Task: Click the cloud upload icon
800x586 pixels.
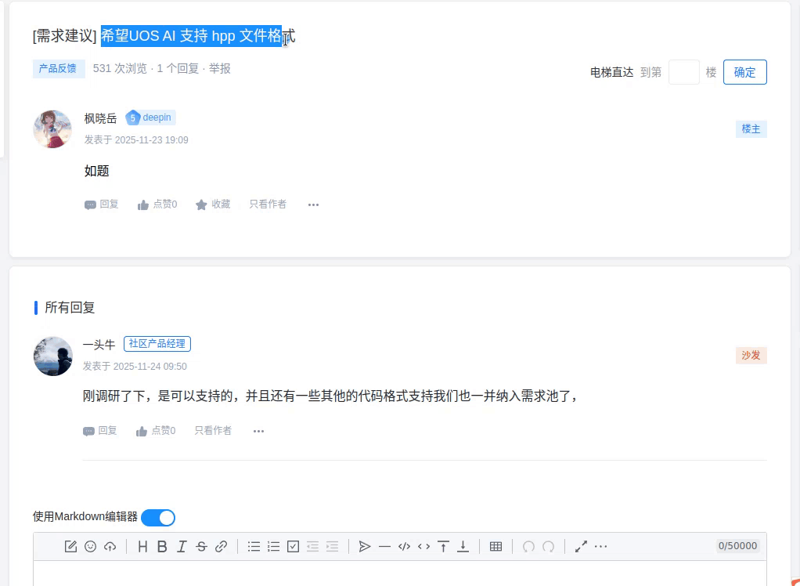Action: (x=110, y=546)
